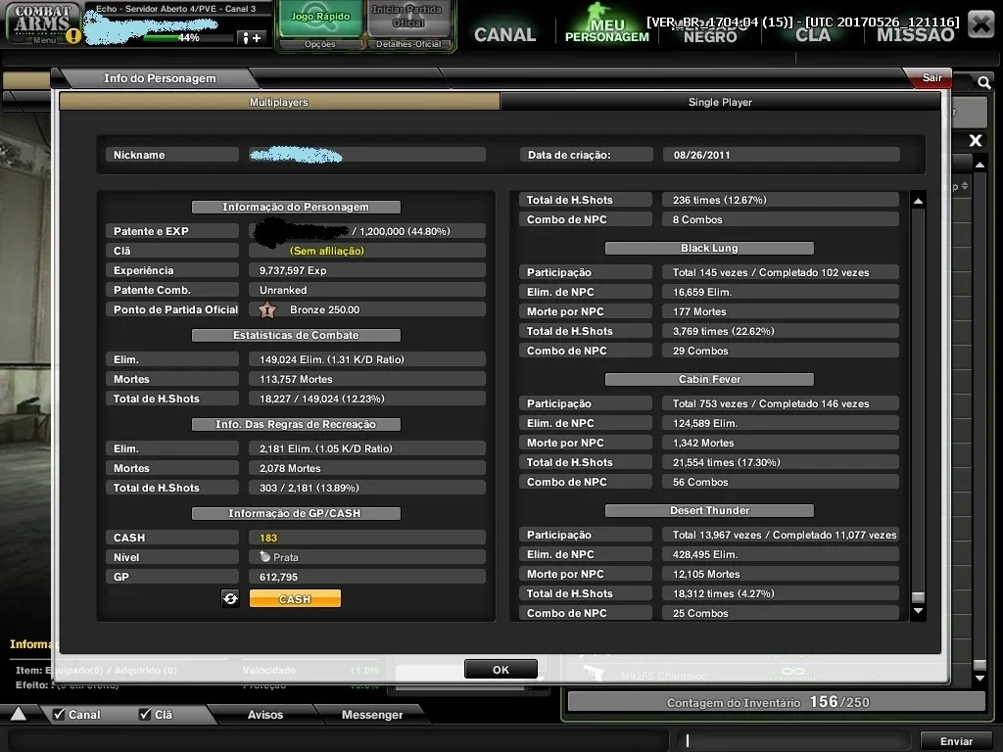Click the Combat Arms Menu logo
The height and width of the screenshot is (752, 1003).
(x=43, y=23)
